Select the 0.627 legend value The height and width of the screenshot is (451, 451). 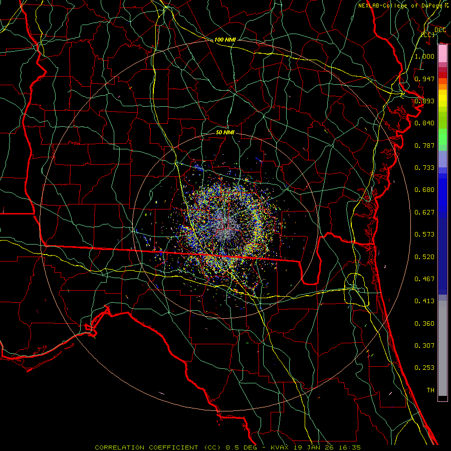point(424,212)
